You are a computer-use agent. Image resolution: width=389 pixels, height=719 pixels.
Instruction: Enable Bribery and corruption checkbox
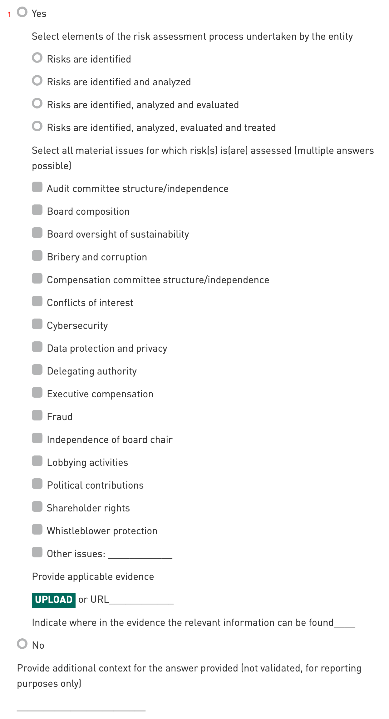[x=37, y=256]
